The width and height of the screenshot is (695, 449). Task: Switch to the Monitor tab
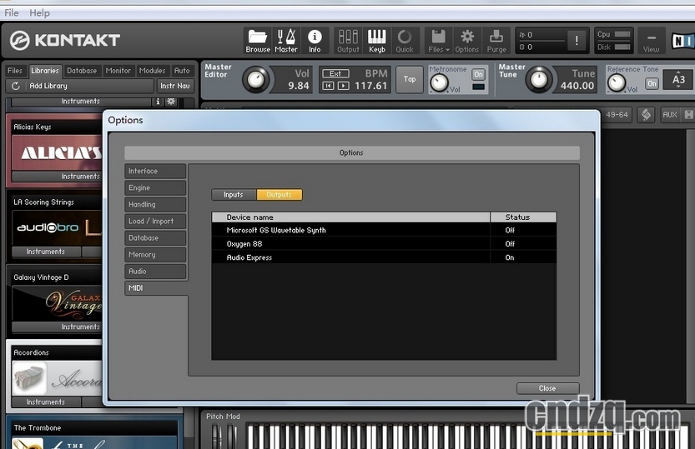pos(118,71)
